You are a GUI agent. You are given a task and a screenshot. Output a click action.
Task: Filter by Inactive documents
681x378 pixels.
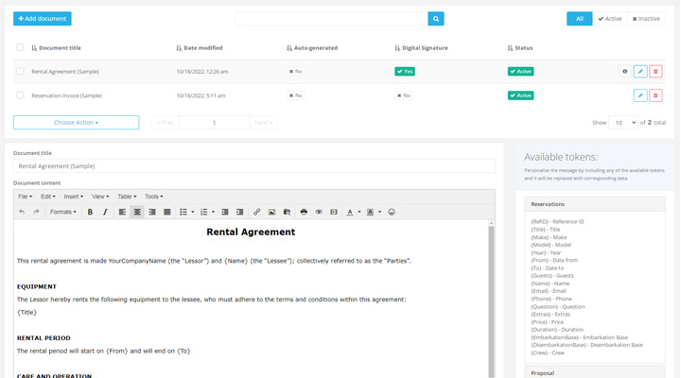646,19
